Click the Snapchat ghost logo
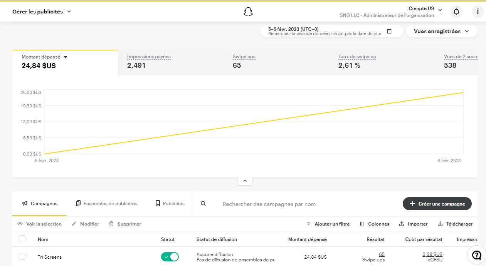 point(248,12)
